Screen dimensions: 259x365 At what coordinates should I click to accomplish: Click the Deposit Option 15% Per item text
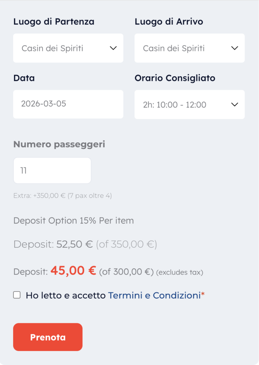73,221
